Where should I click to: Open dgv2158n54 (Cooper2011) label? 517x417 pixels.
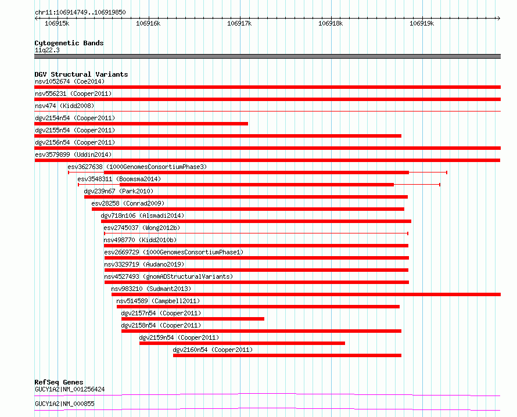[x=161, y=325]
